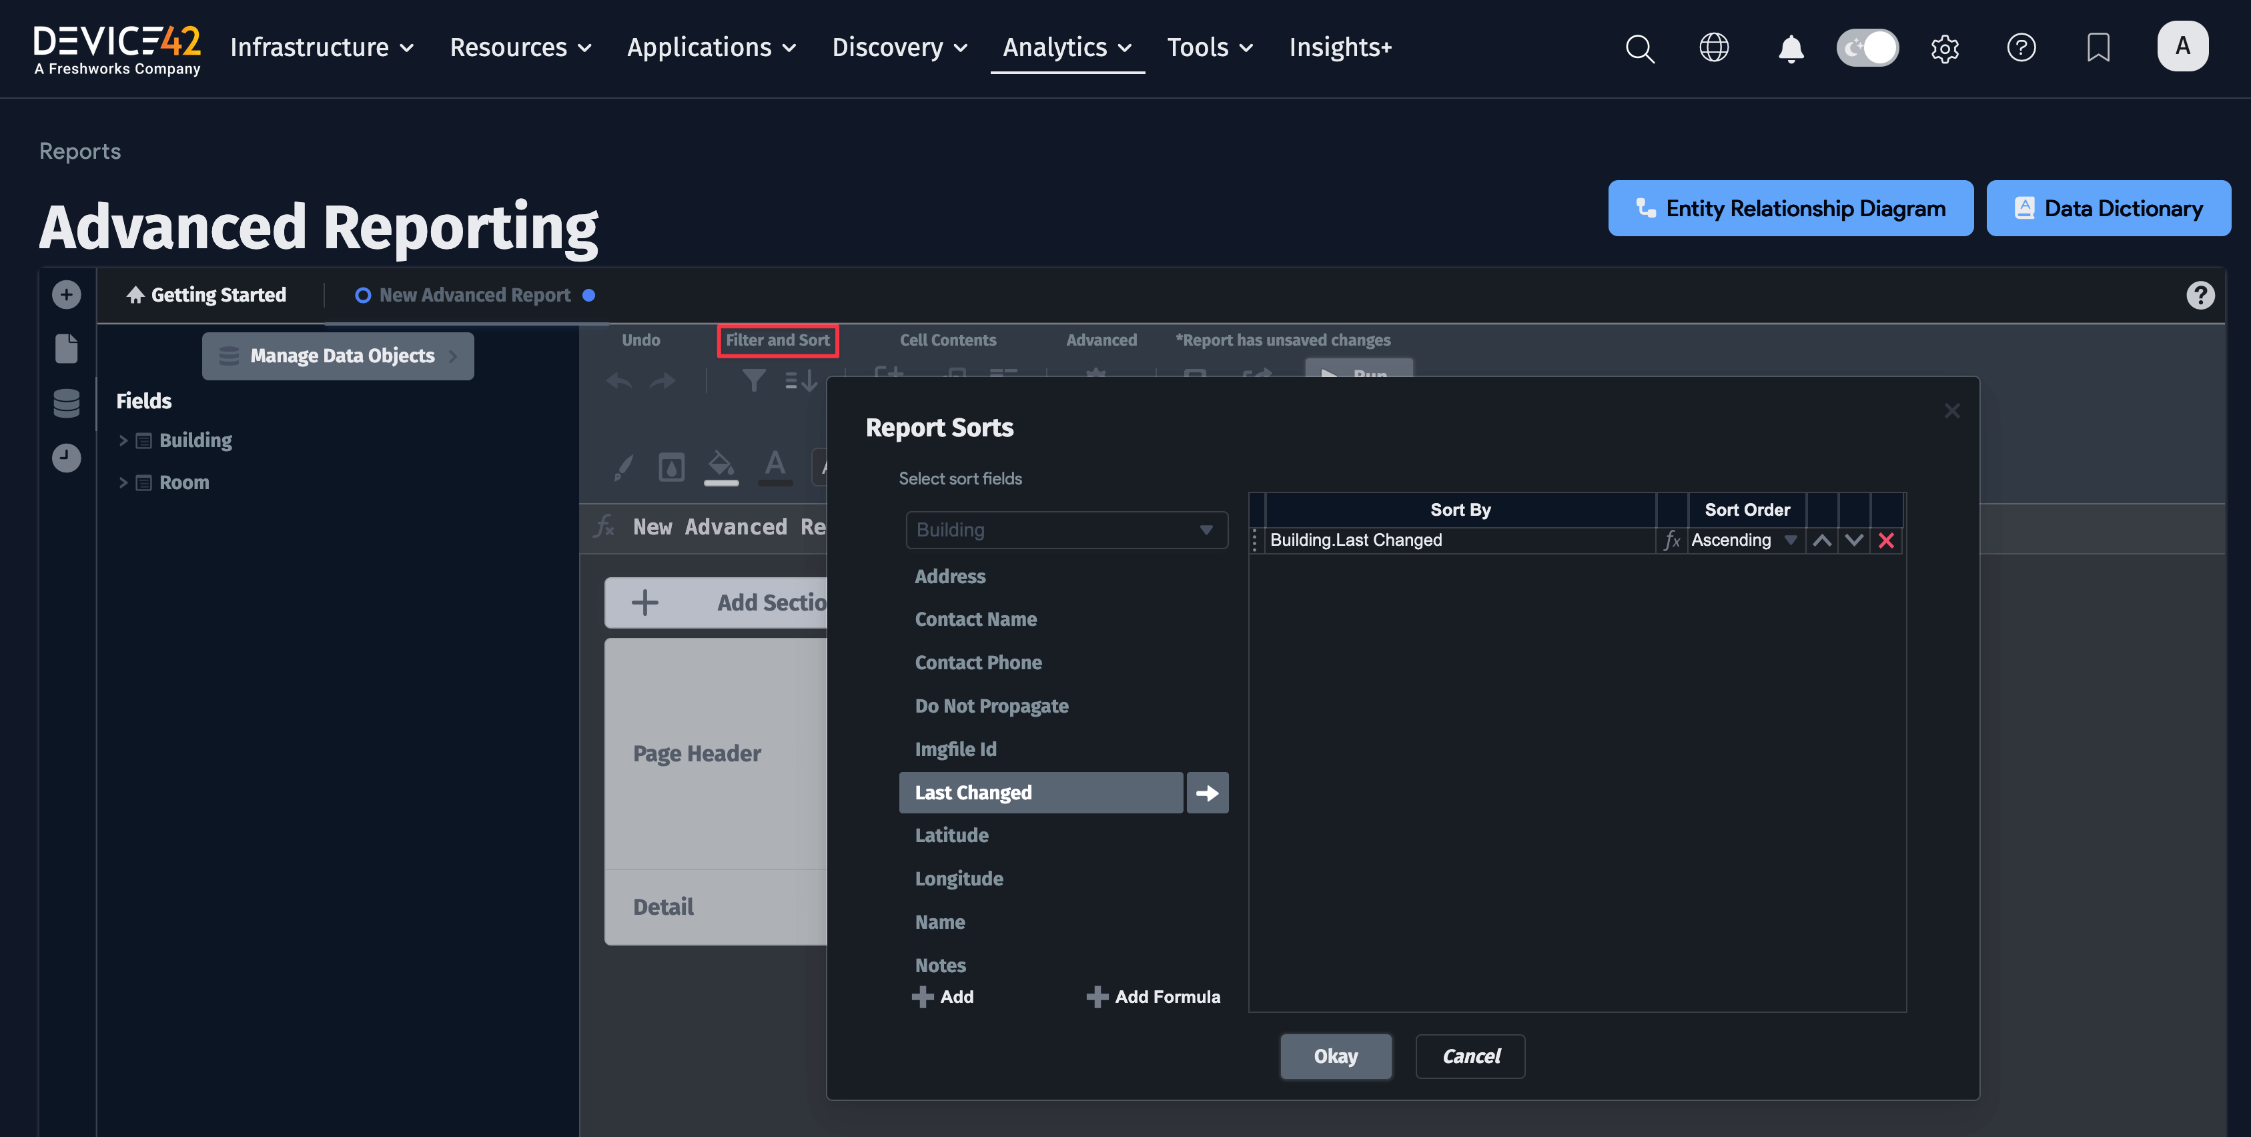This screenshot has width=2251, height=1137.
Task: Click the format painter brush icon
Action: click(x=623, y=466)
